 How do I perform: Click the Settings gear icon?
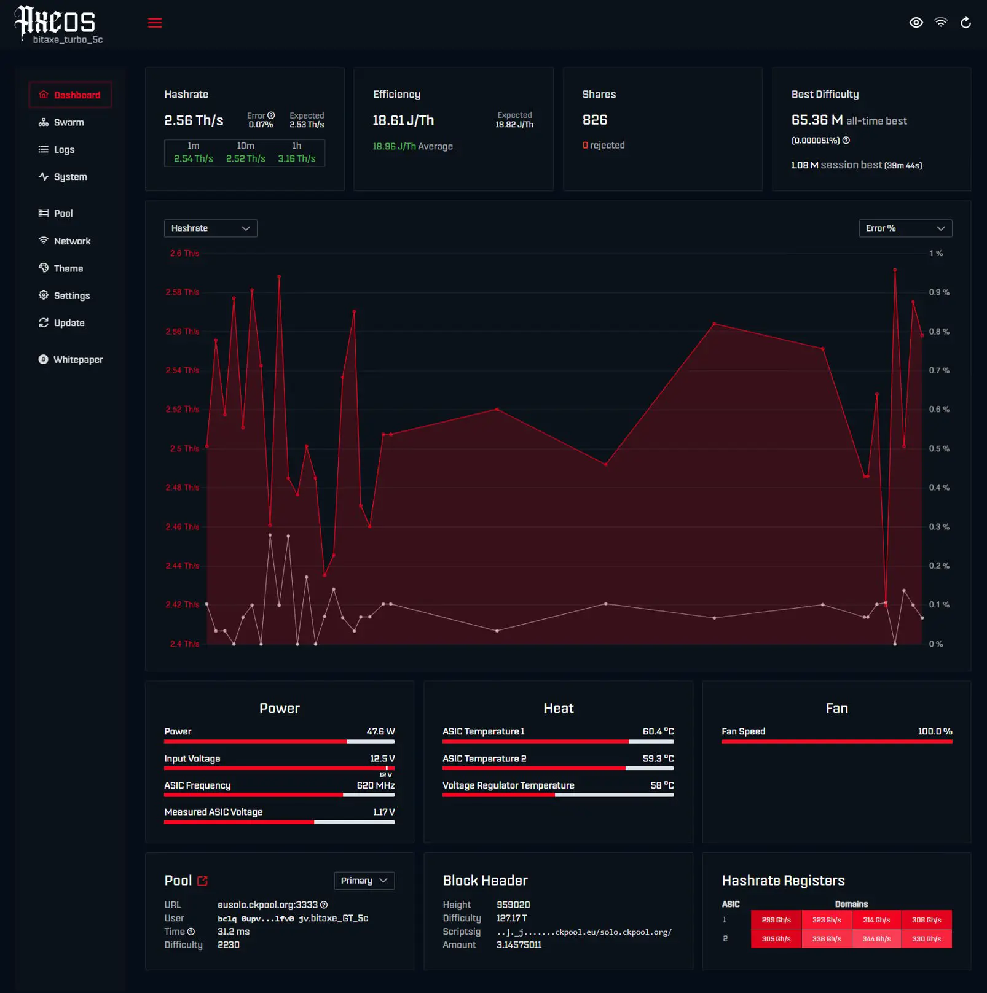tap(44, 295)
